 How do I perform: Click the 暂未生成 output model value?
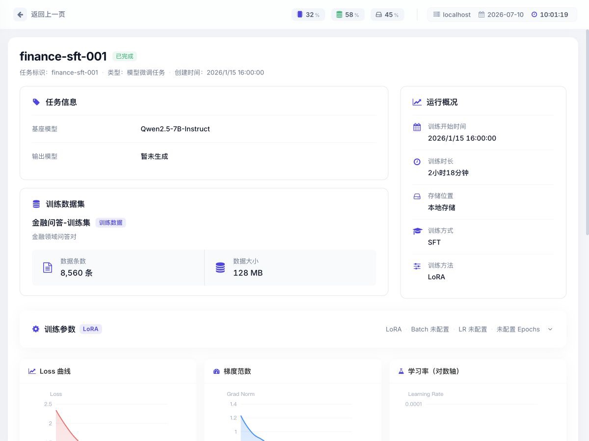pos(155,156)
